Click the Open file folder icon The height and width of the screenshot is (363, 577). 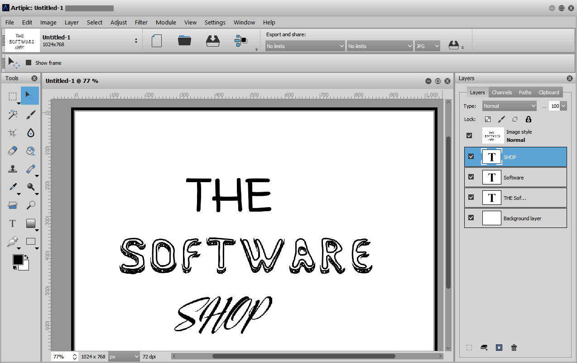(x=184, y=41)
